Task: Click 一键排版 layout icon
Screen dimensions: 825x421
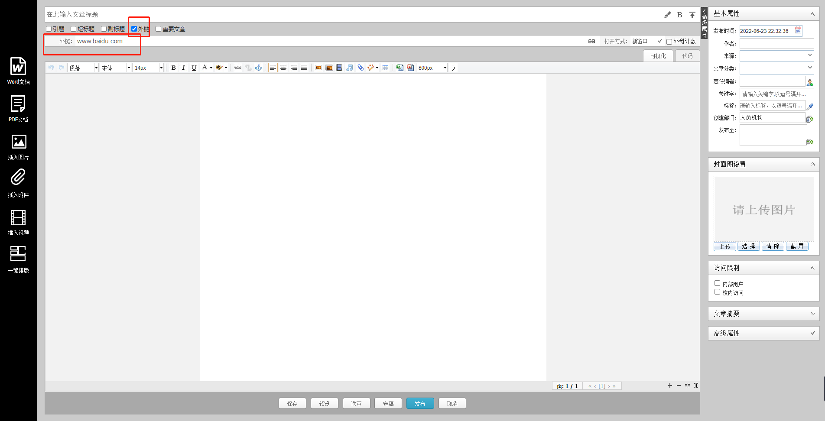Action: (x=18, y=259)
